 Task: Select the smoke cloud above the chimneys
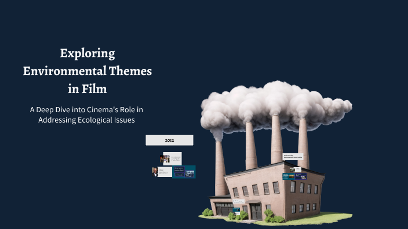pyautogui.click(x=276, y=108)
